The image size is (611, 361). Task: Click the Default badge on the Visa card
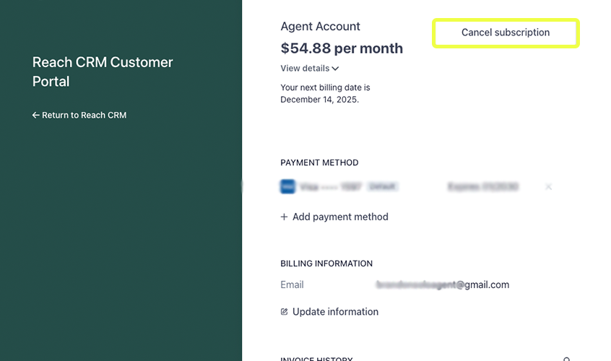[383, 187]
